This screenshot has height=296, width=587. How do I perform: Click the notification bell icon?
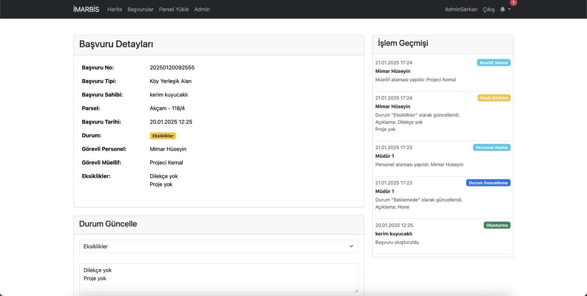point(503,9)
